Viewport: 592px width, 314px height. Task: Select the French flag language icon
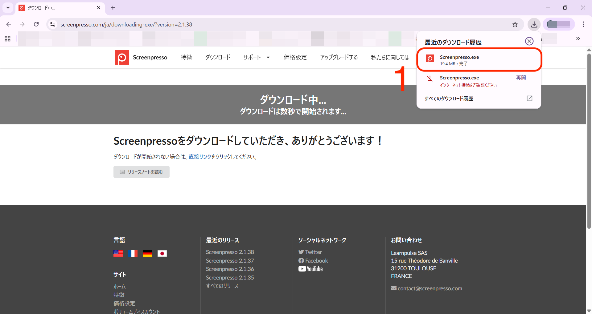[x=133, y=253]
